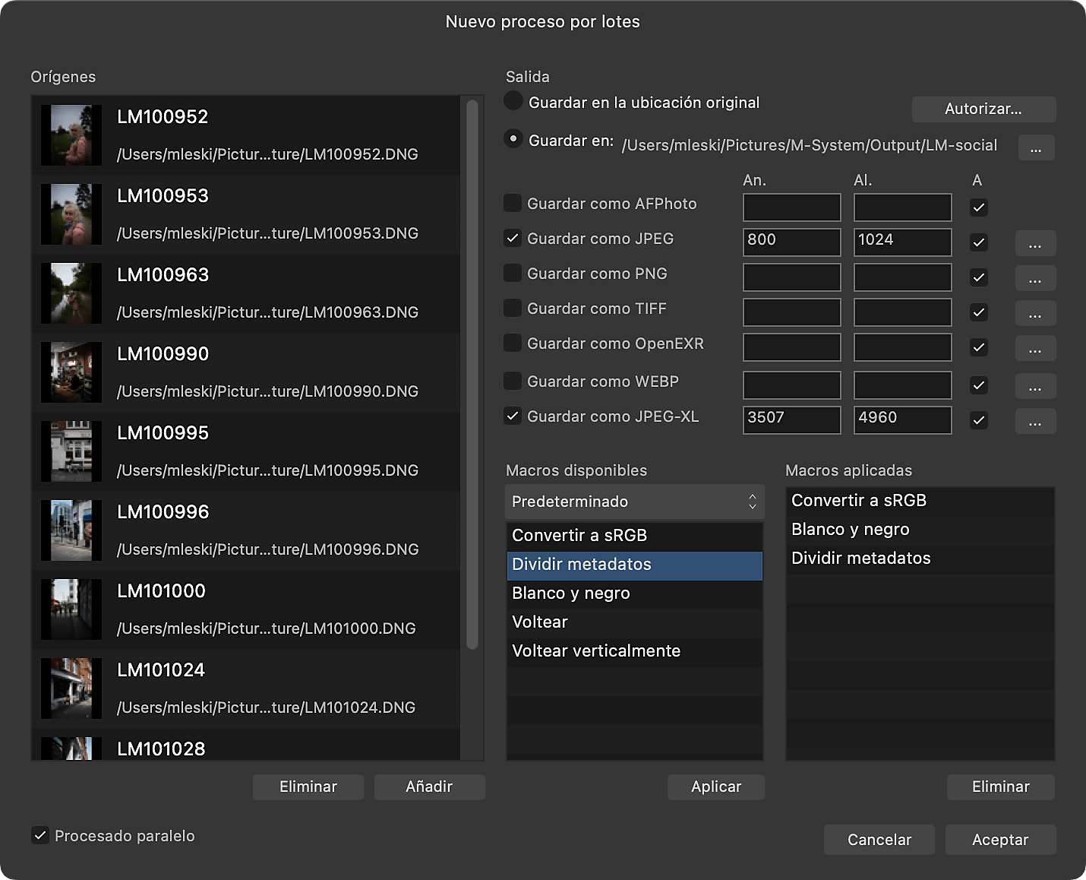Choose 'Guardar en la ubicación original' radio option
The width and height of the screenshot is (1086, 880).
pos(513,101)
